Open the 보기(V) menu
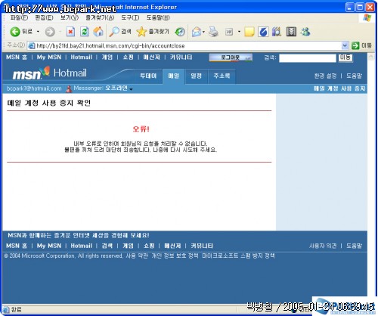Image resolution: width=378 pixels, height=316 pixels. point(70,17)
